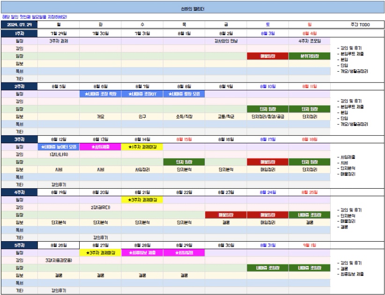Select the 4주차 조모임 schedule entry
The image size is (385, 295).
pyautogui.click(x=309, y=41)
